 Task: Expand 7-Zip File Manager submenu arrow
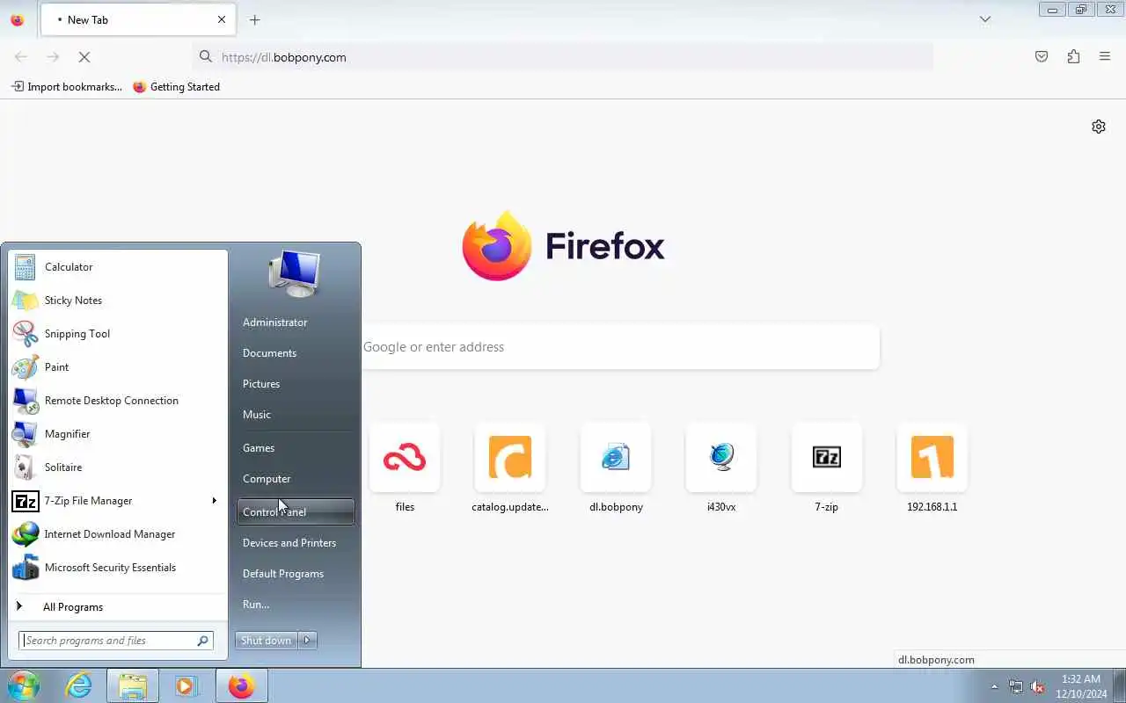tap(214, 501)
